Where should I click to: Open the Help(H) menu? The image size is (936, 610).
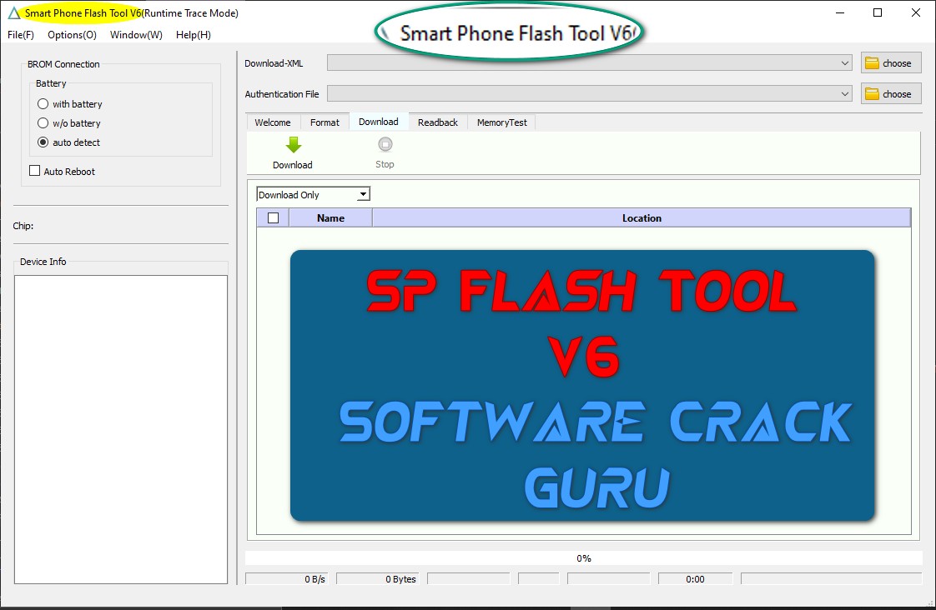coord(194,35)
